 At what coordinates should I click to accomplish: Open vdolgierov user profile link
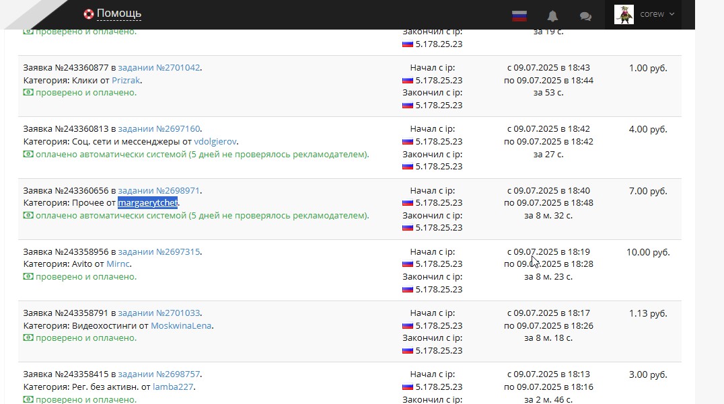215,142
